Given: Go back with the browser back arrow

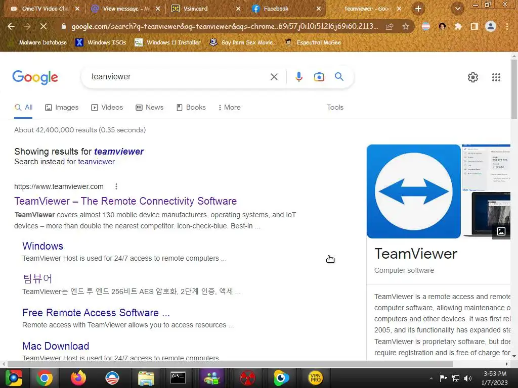Looking at the screenshot, I should 11,26.
